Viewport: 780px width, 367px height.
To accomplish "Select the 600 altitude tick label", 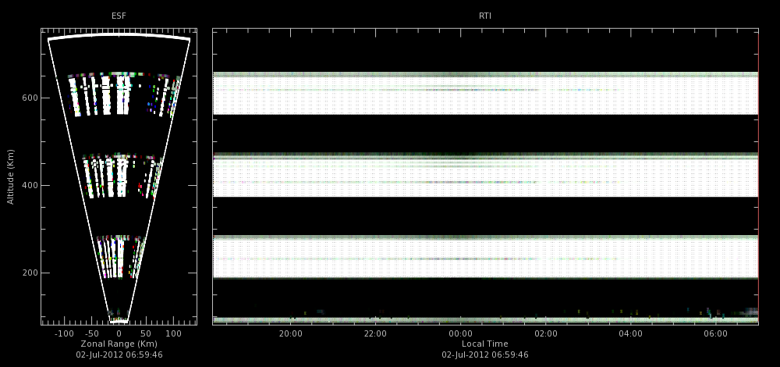I will pyautogui.click(x=28, y=98).
